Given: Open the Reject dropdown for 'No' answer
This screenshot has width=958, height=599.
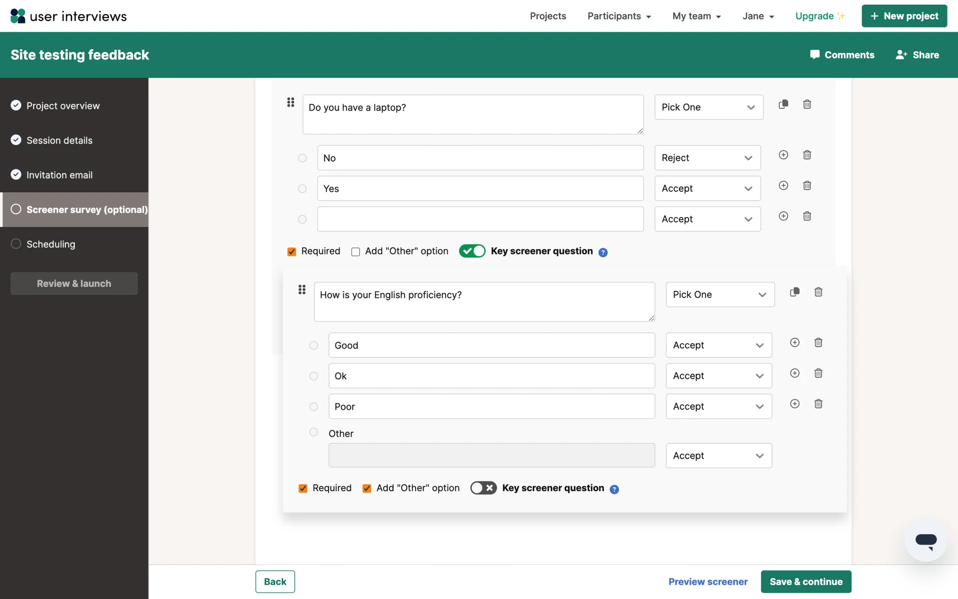Looking at the screenshot, I should click(707, 158).
